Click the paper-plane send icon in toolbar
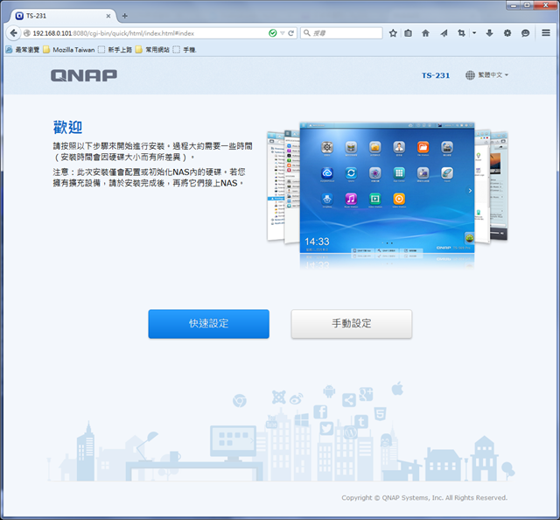The image size is (560, 520). (444, 33)
